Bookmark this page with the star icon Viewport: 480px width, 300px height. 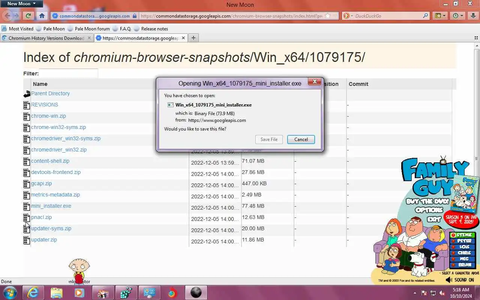tap(328, 16)
